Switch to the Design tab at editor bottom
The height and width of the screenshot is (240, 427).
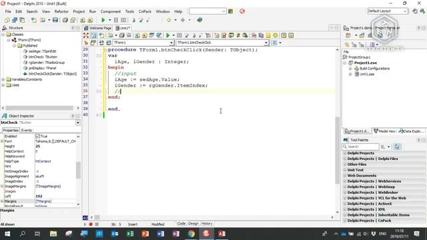[193, 223]
